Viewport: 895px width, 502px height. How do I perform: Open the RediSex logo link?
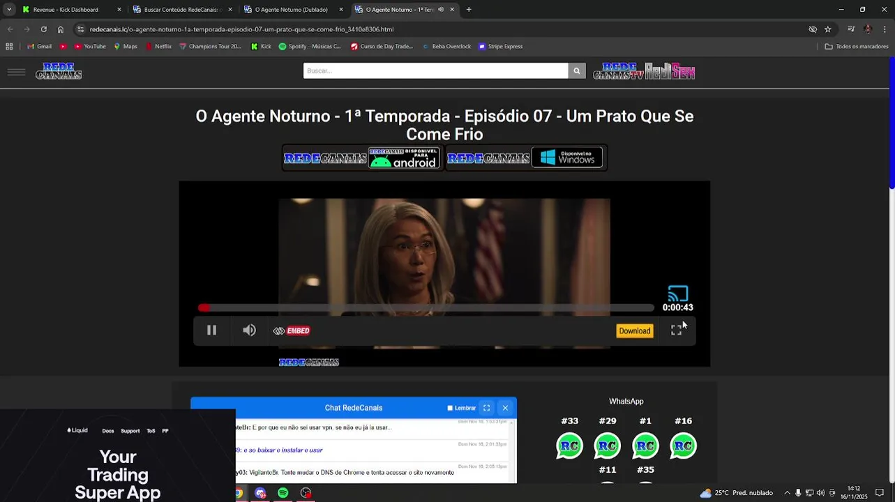[670, 71]
